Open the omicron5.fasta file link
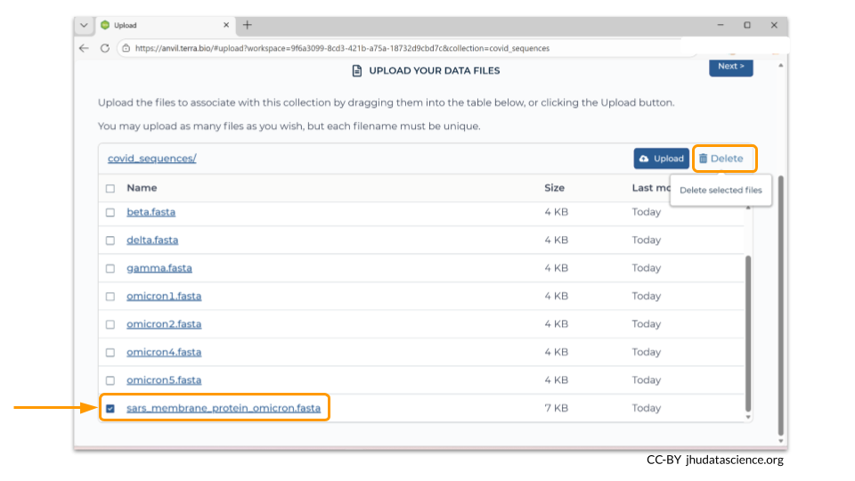Image resolution: width=855 pixels, height=481 pixels. [x=164, y=380]
